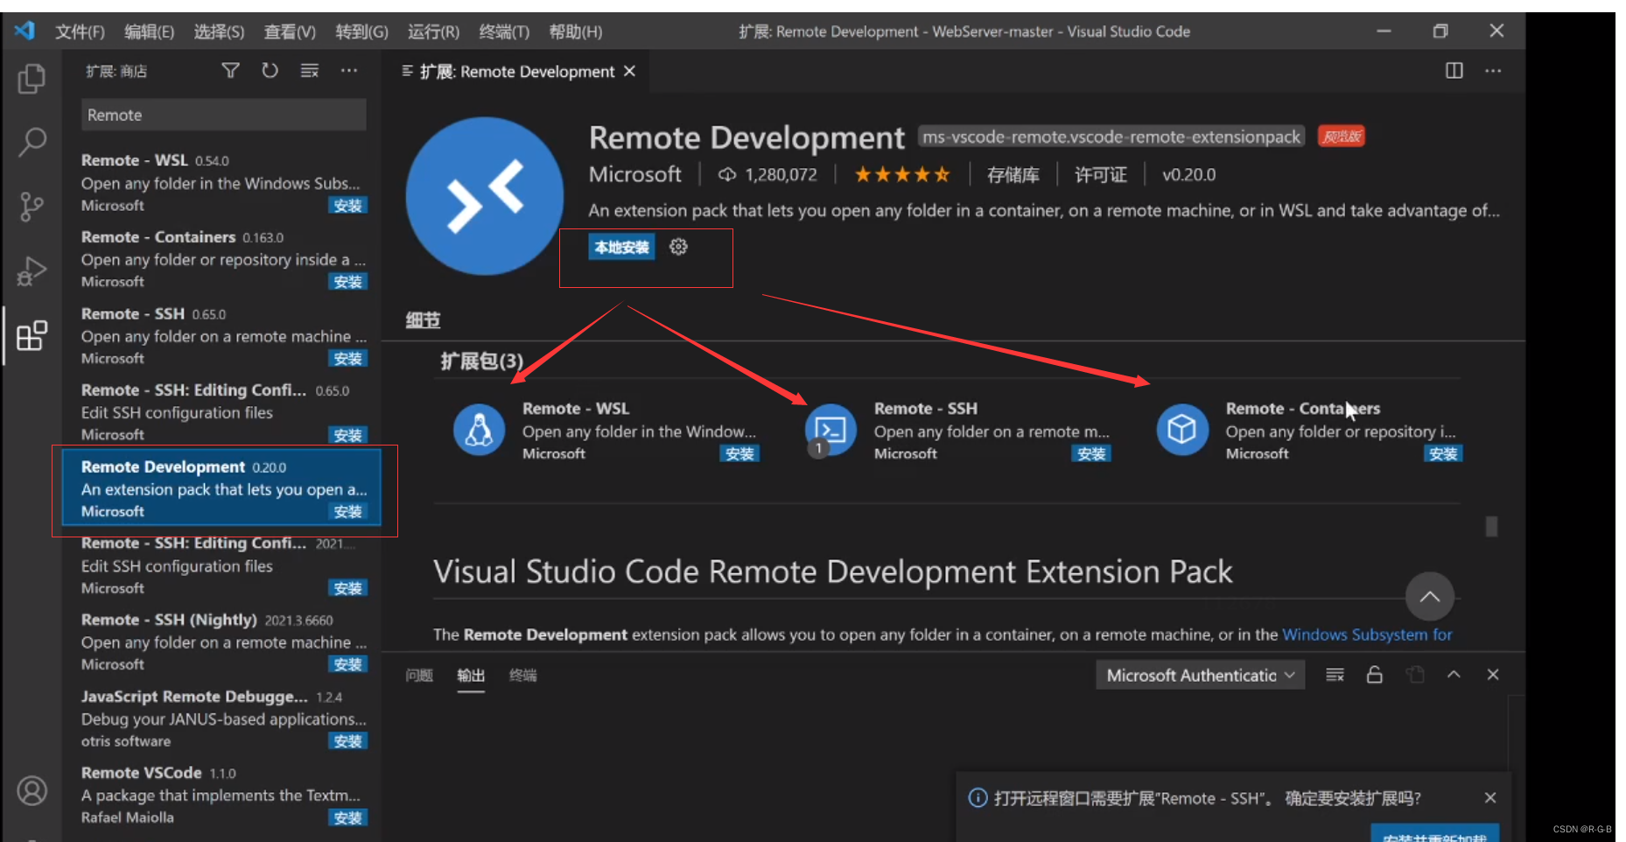Click the Remote - Containers cube icon

coord(1182,430)
